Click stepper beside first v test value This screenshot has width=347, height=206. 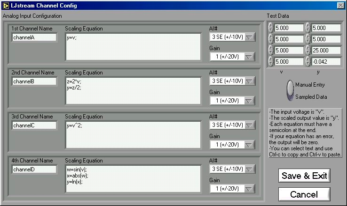[x=271, y=28]
